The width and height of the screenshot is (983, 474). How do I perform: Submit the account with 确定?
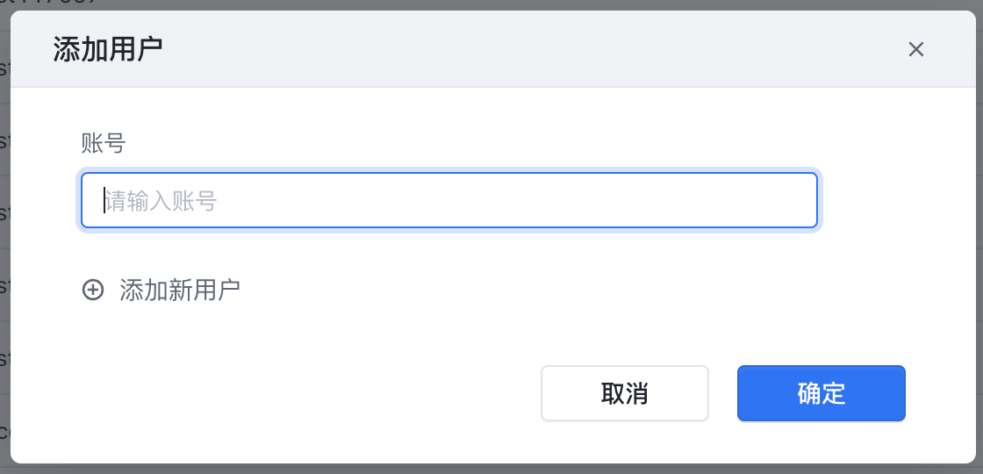click(822, 393)
